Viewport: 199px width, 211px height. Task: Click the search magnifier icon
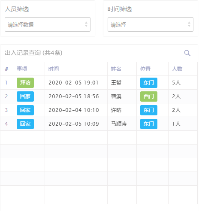(187, 53)
